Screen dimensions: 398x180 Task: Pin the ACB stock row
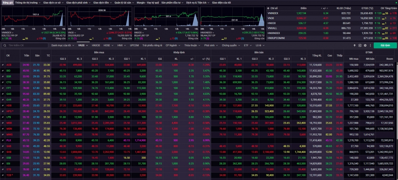click(x=3, y=65)
